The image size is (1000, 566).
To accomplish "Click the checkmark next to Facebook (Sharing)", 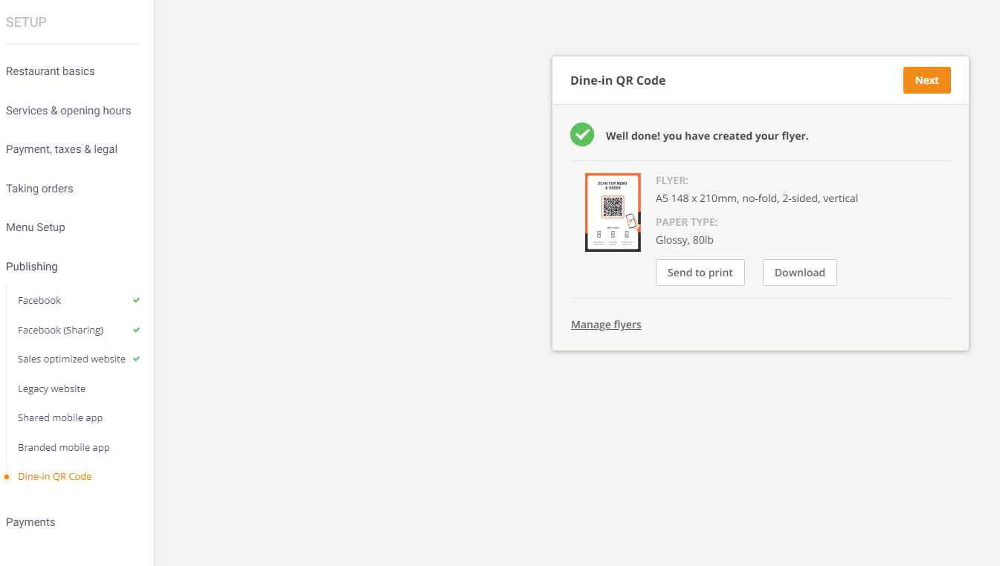I will tap(136, 329).
